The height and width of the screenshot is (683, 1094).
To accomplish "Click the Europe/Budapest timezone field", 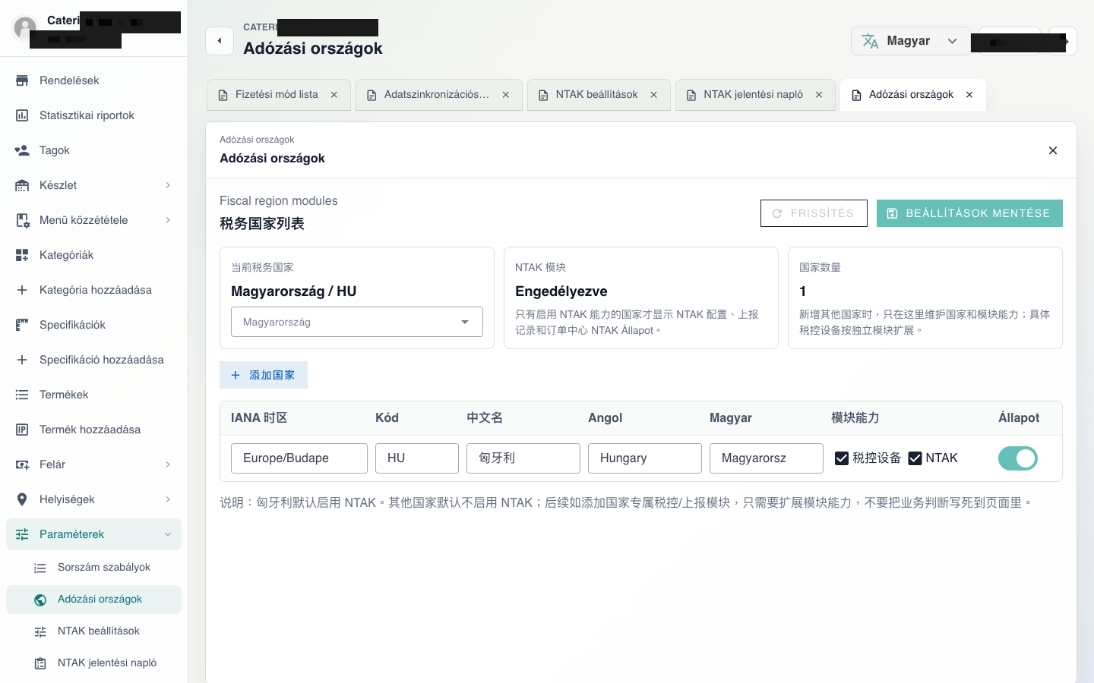I will [x=299, y=458].
